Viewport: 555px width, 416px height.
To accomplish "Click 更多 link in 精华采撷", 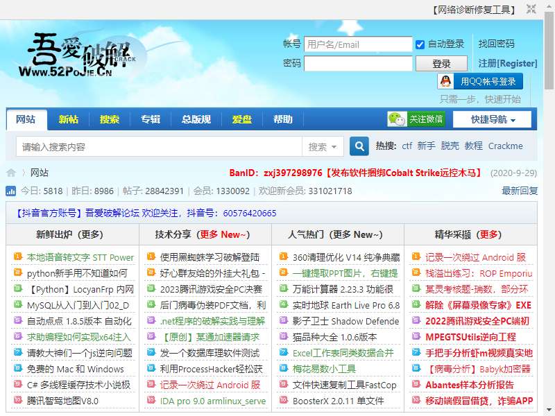I will 489,234.
